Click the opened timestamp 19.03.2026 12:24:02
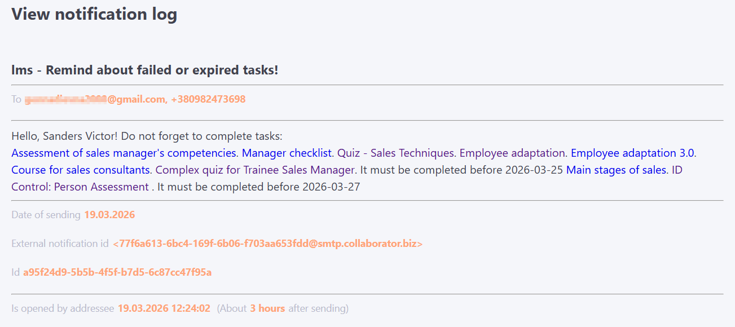The width and height of the screenshot is (735, 327). tap(164, 308)
